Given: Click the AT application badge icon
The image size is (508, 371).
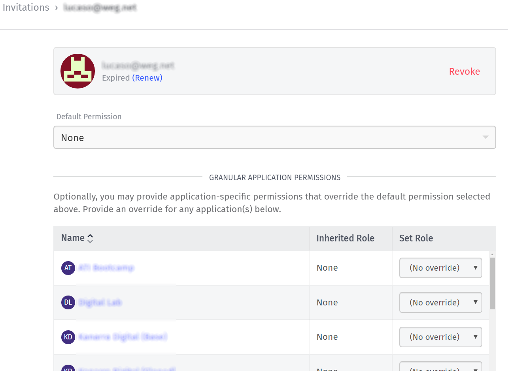Looking at the screenshot, I should (x=68, y=268).
